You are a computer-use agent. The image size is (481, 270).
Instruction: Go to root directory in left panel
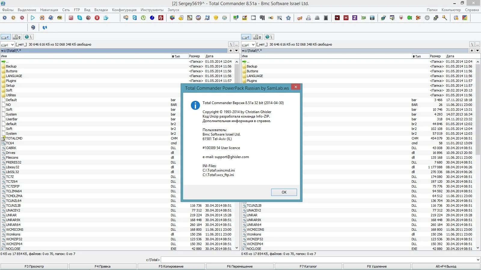[231, 44]
